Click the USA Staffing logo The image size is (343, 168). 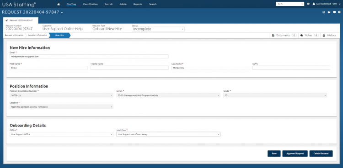click(19, 4)
